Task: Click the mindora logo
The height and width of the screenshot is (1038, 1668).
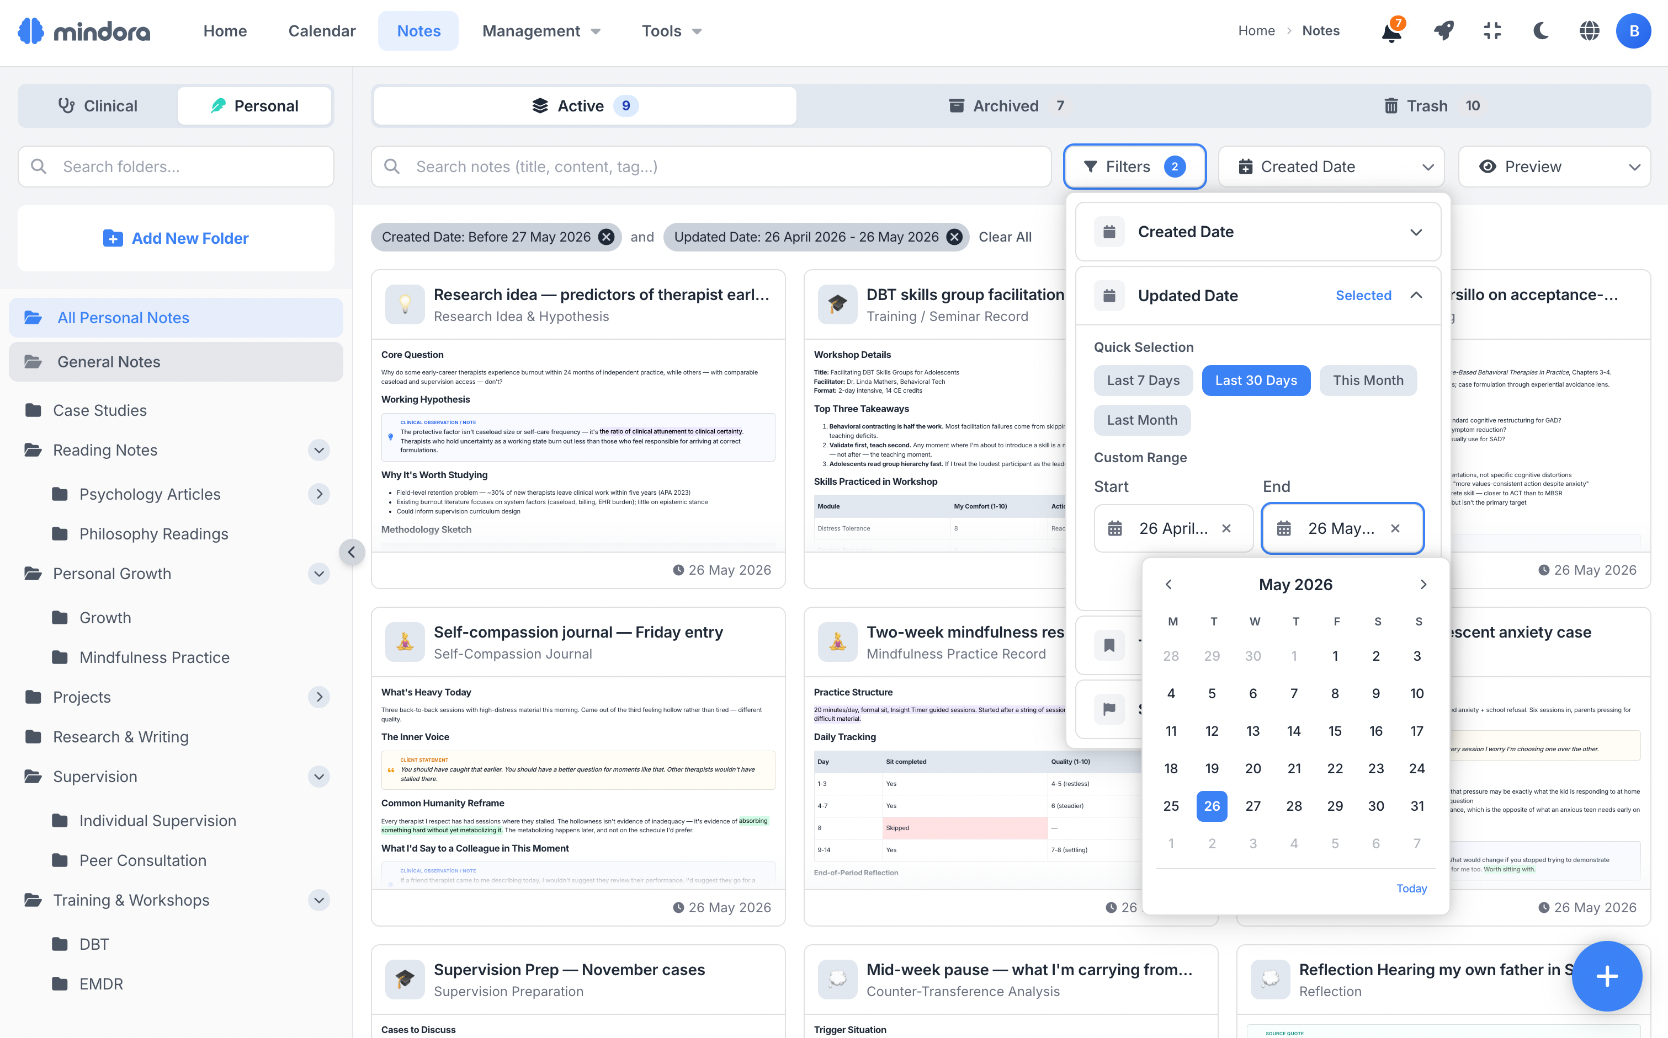Action: [84, 31]
